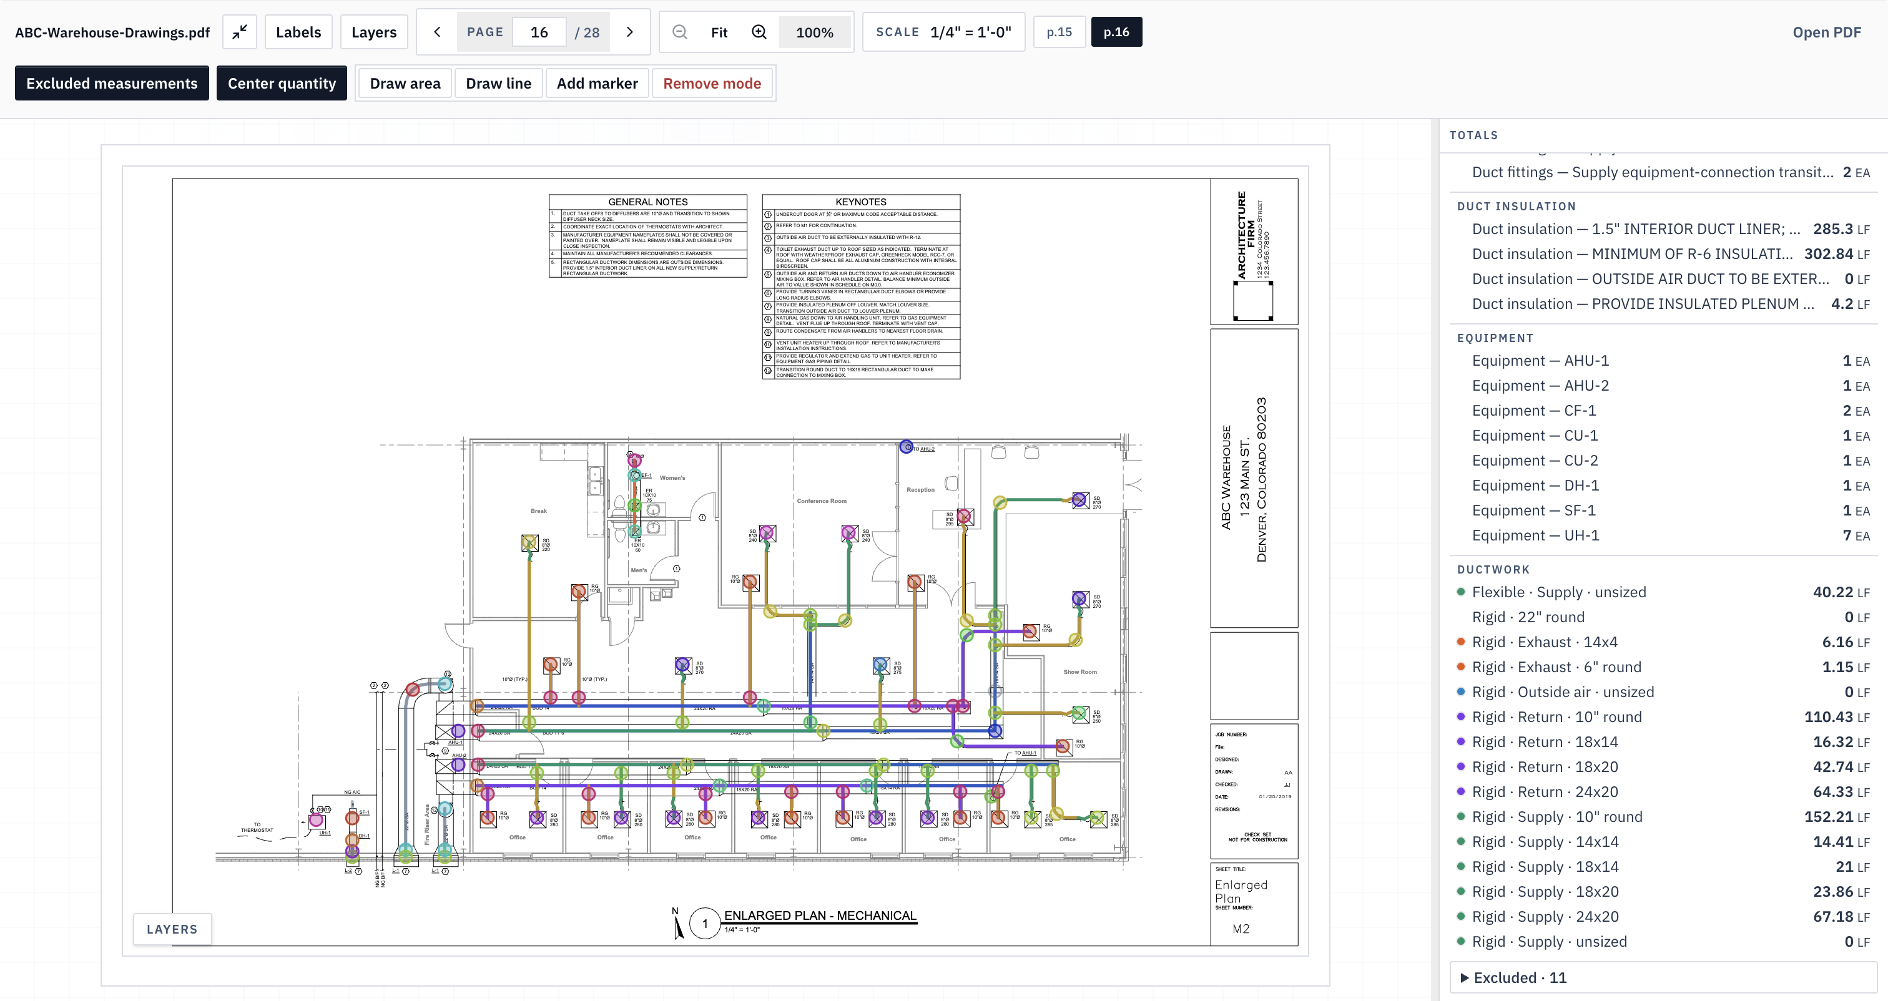Select the Rigid · Supply · 24x20 row
The height and width of the screenshot is (1001, 1888).
pyautogui.click(x=1663, y=917)
